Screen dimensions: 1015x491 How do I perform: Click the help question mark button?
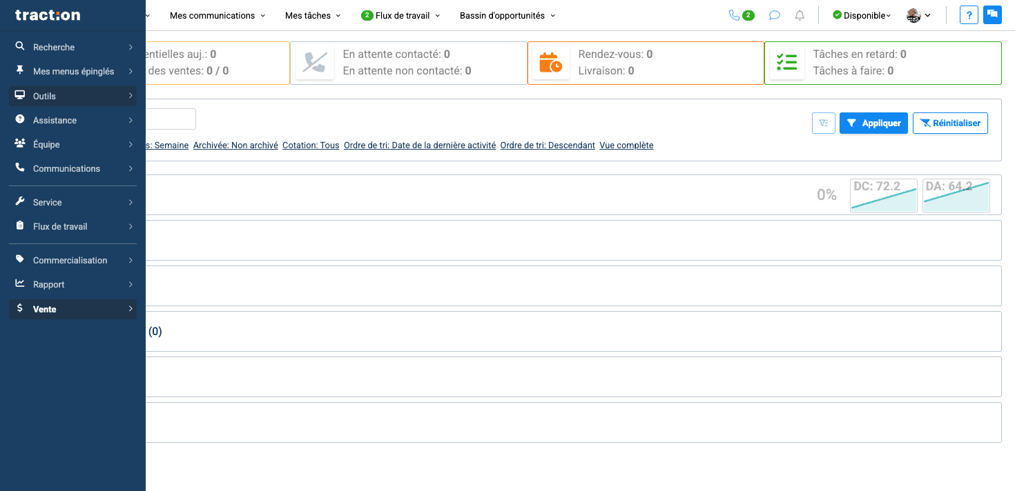969,15
